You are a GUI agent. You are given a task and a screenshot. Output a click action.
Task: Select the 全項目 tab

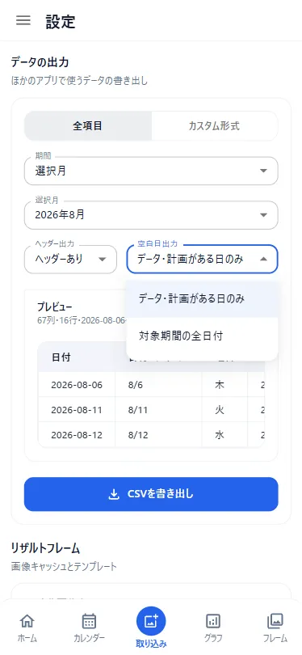tap(88, 125)
